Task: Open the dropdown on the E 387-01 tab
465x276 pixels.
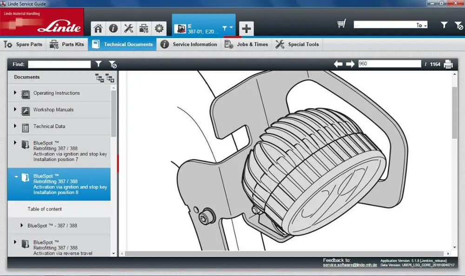Action: [231, 28]
